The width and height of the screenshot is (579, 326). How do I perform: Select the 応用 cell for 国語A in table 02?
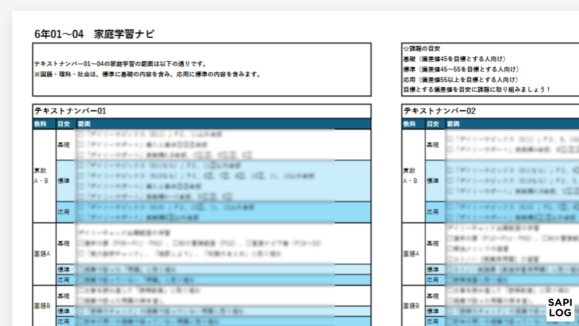[x=433, y=280]
